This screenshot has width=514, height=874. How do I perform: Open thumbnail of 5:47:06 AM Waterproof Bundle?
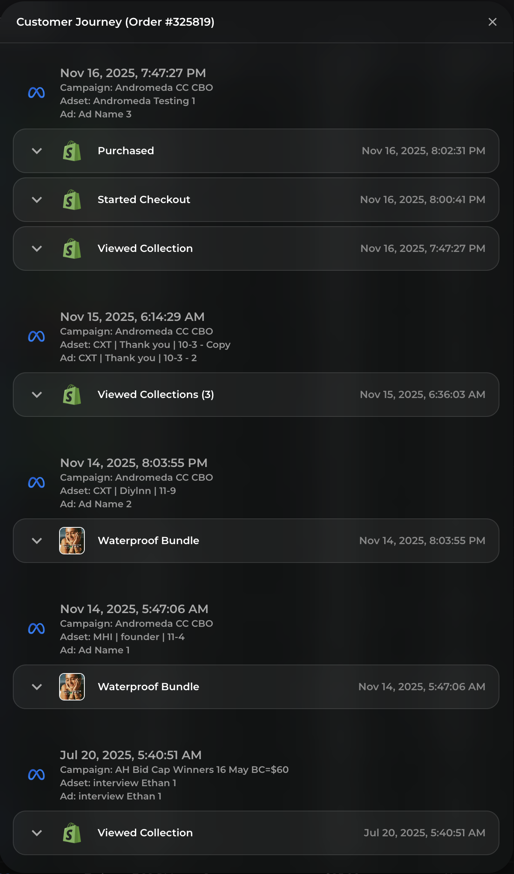coord(72,687)
